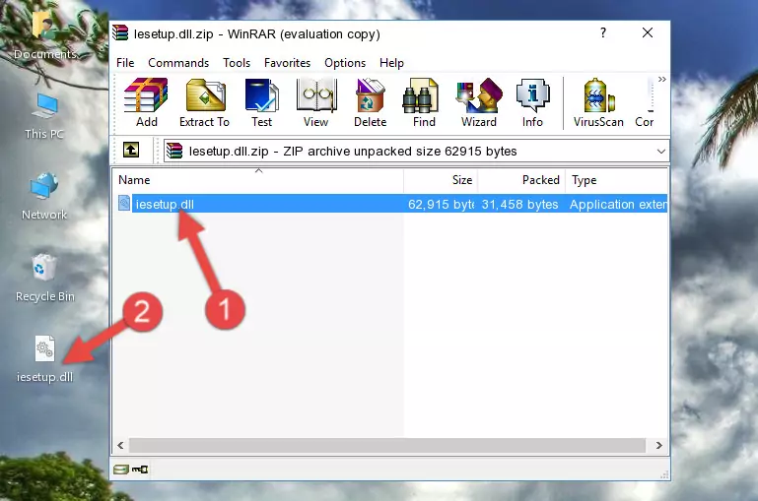Show archive Info
The height and width of the screenshot is (501, 758).
pos(532,102)
